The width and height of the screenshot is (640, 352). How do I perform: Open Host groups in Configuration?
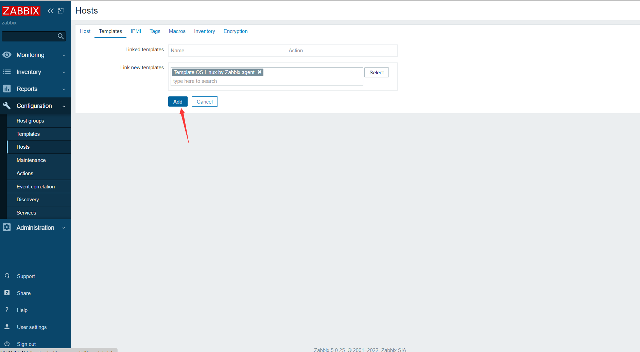(x=39, y=121)
